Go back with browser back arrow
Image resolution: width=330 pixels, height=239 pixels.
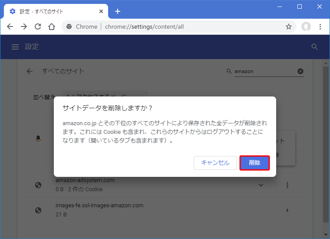[x=10, y=27]
